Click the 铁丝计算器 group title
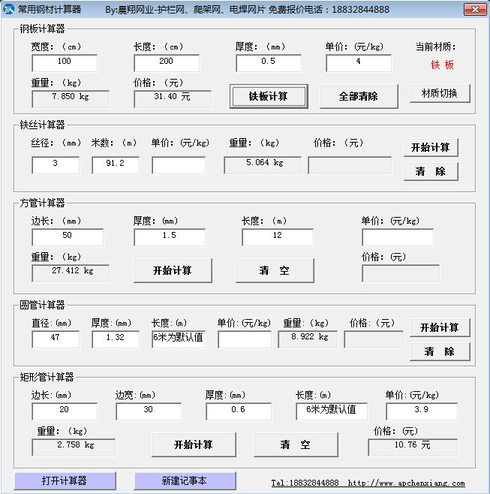This screenshot has width=490, height=494. coord(42,125)
